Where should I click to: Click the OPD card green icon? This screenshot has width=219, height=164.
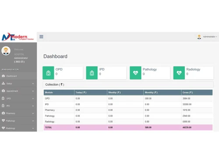click(x=48, y=73)
